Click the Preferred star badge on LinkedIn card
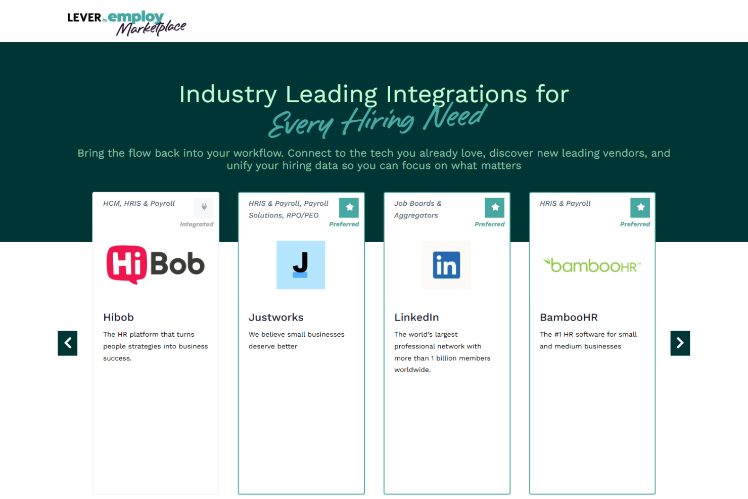 [x=495, y=207]
